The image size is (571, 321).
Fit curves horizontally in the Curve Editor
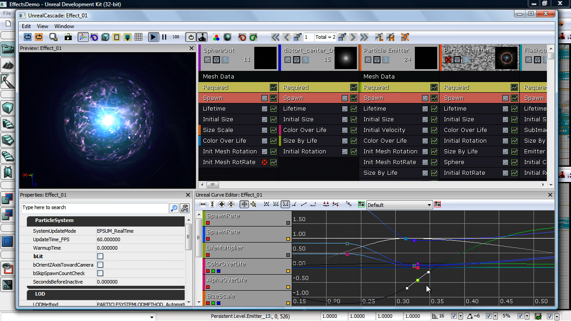[x=203, y=204]
